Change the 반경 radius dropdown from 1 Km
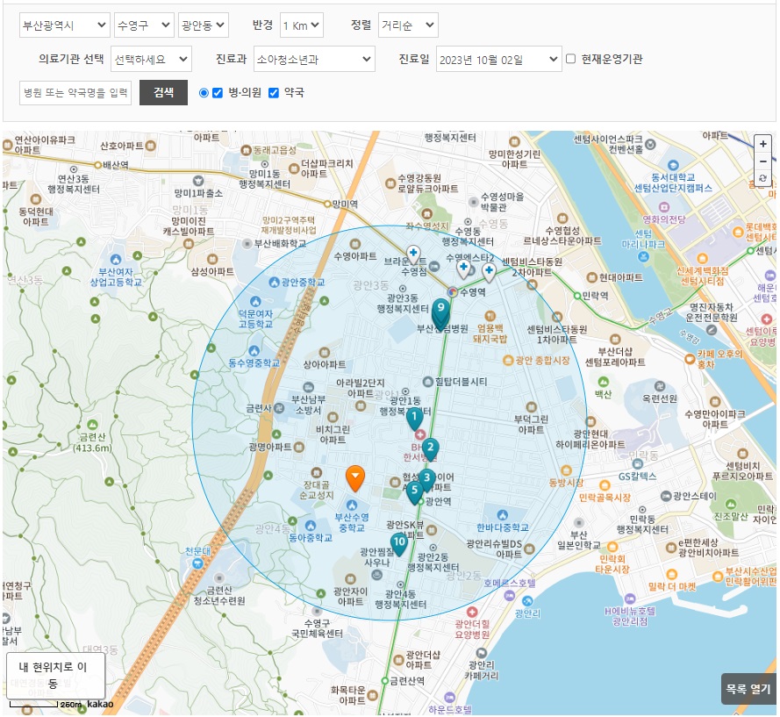The height and width of the screenshot is (717, 780). (302, 25)
